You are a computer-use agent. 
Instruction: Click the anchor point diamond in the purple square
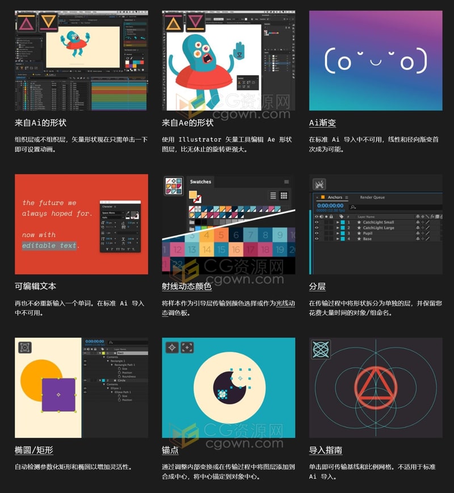pyautogui.click(x=58, y=395)
